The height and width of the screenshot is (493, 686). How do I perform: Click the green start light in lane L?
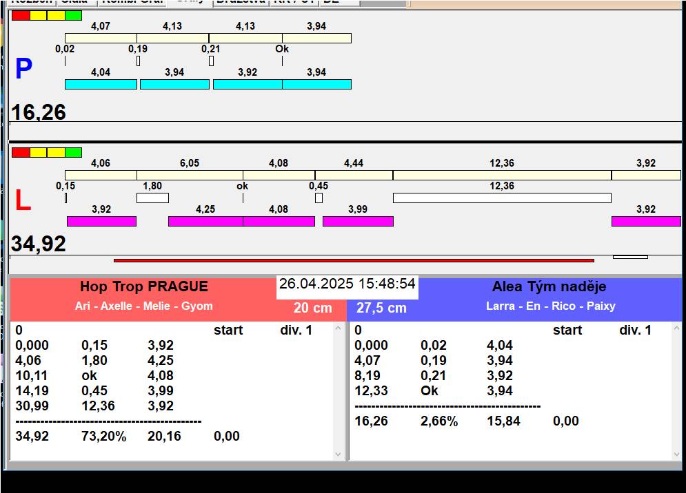[x=73, y=152]
